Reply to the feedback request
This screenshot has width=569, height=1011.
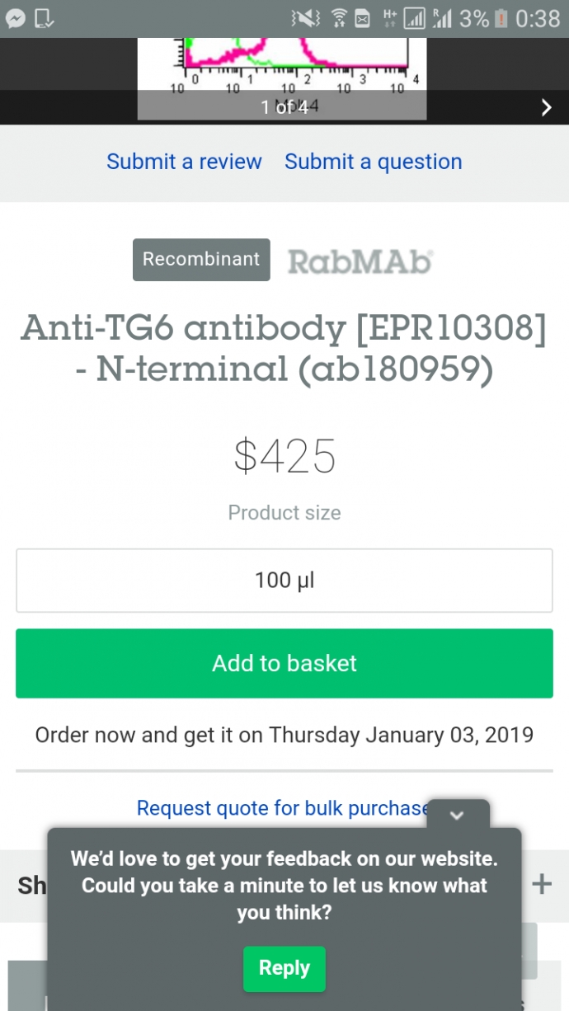(x=284, y=969)
